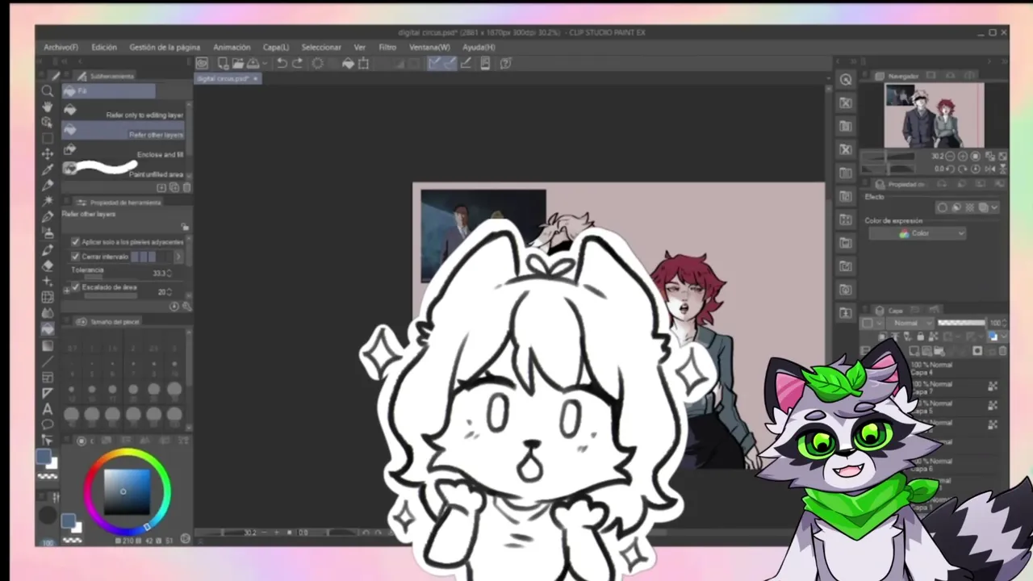Screen dimensions: 1033x581
Task: Click Navigator flip horizontal icon
Action: [x=992, y=169]
